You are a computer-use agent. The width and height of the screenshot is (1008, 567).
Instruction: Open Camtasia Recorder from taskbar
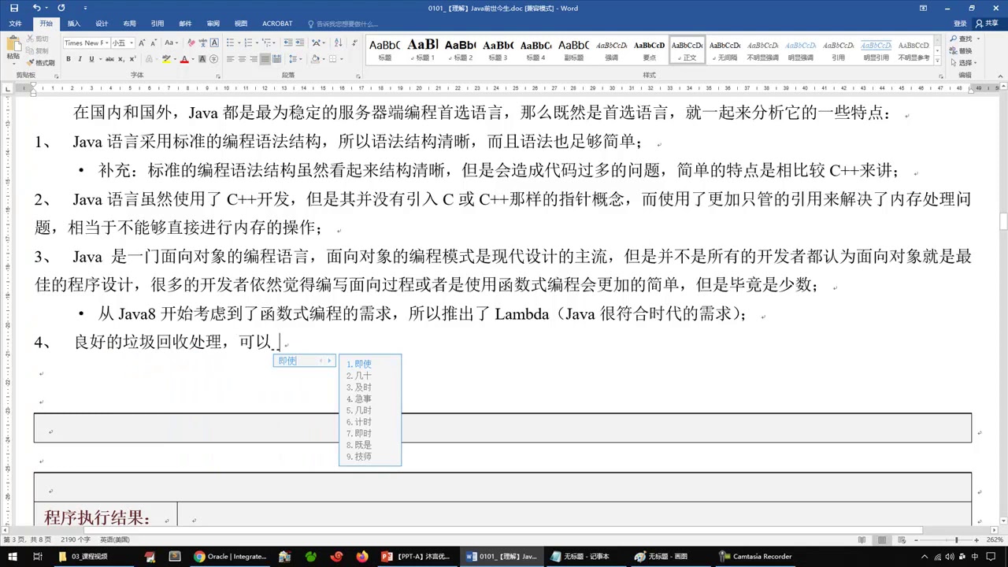point(756,556)
